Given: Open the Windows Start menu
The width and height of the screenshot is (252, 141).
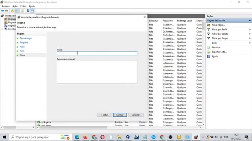Looking at the screenshot, I should [x=4, y=137].
